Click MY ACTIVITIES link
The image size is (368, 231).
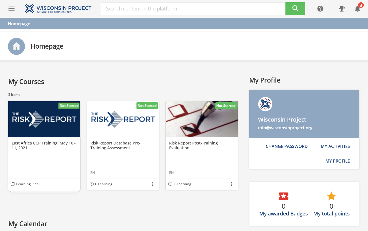pos(335,146)
